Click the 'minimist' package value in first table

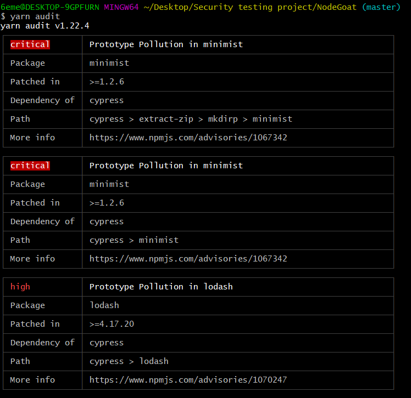click(109, 63)
